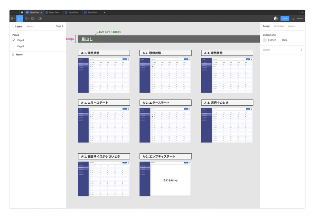The width and height of the screenshot is (315, 218).
Task: Click the Export section label
Action: pyautogui.click(x=266, y=50)
